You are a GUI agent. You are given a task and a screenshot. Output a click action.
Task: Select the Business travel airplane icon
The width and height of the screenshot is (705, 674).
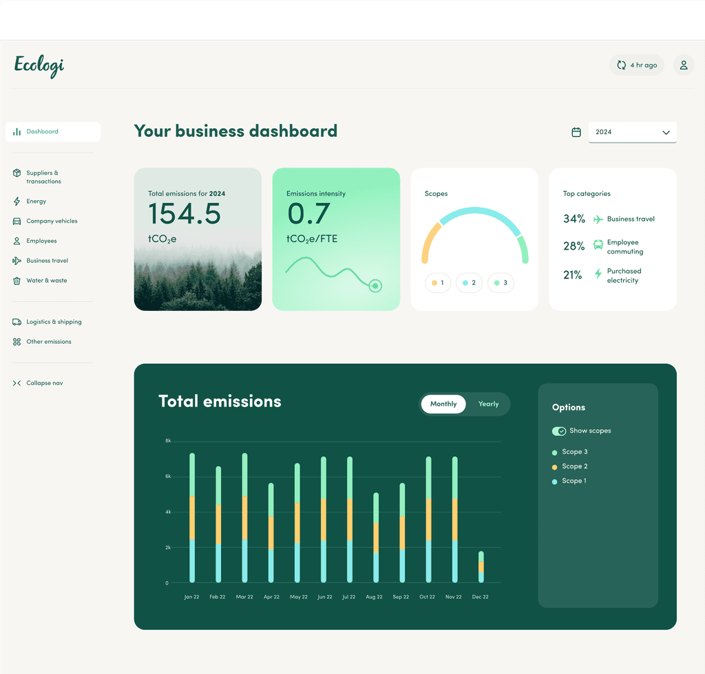point(15,261)
